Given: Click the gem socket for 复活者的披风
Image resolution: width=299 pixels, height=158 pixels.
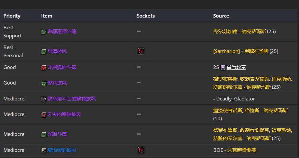Looking at the screenshot, I should coord(141,150).
